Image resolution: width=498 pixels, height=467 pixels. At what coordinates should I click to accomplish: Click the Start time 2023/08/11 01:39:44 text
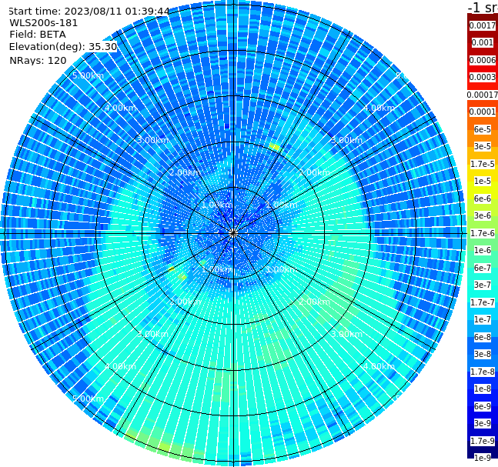[x=89, y=11]
